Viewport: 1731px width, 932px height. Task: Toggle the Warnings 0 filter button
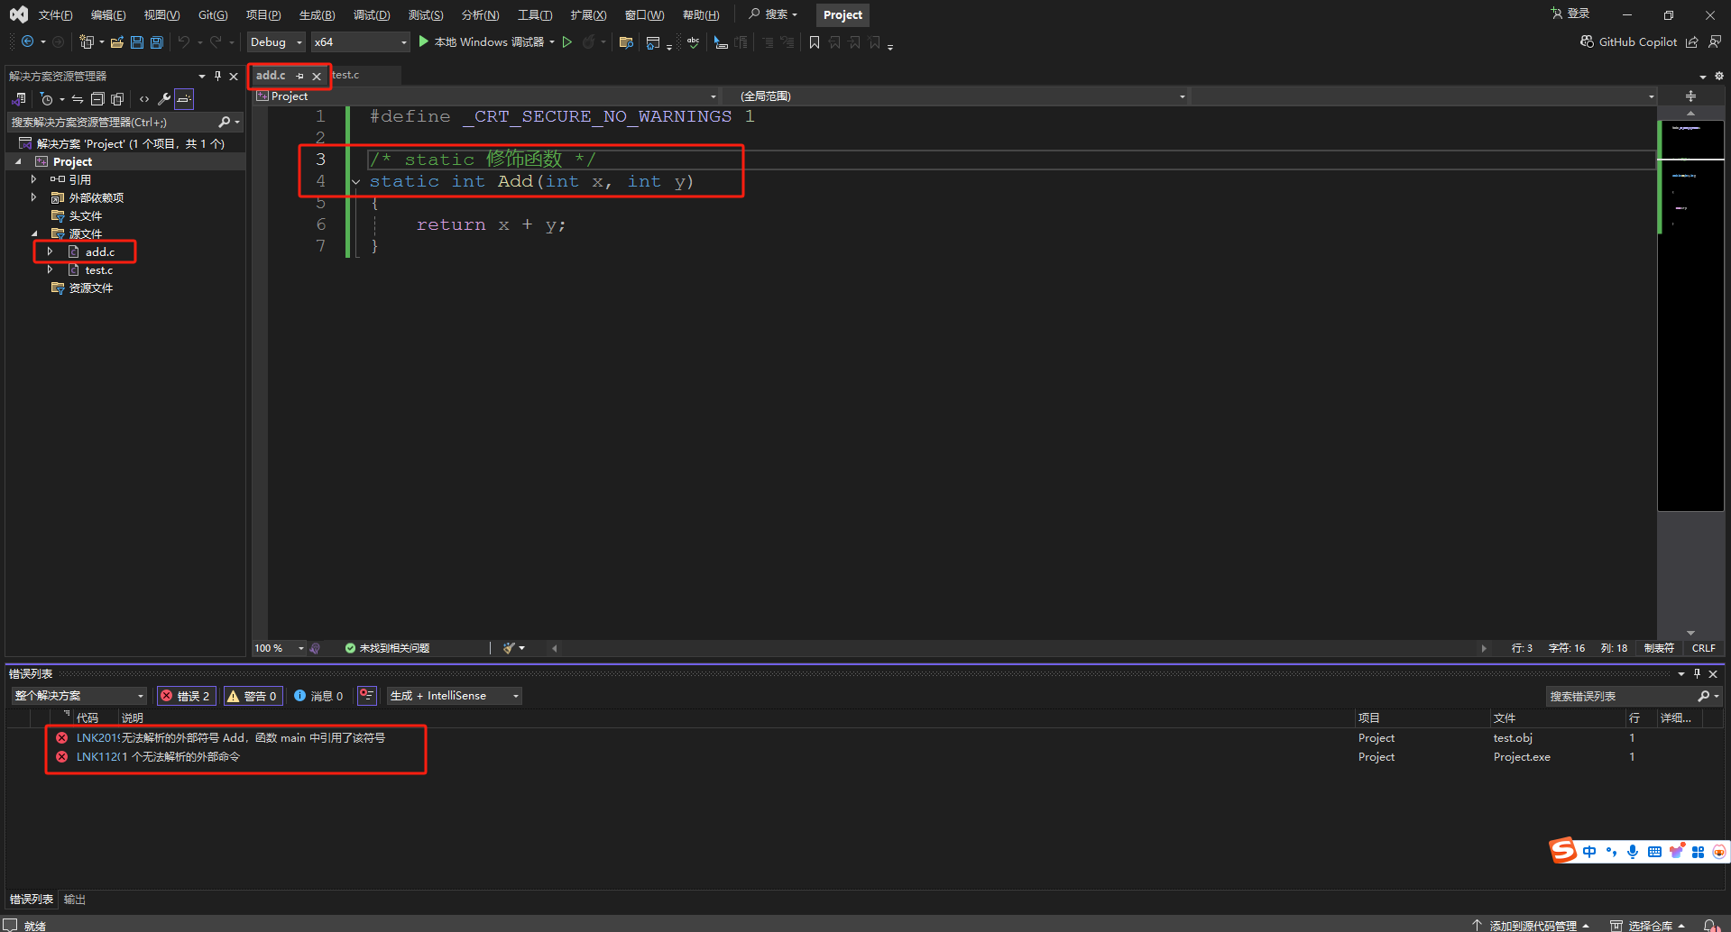tap(253, 696)
